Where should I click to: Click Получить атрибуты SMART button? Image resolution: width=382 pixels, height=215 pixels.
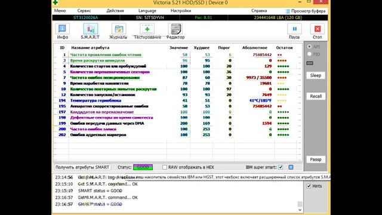[x=82, y=167]
